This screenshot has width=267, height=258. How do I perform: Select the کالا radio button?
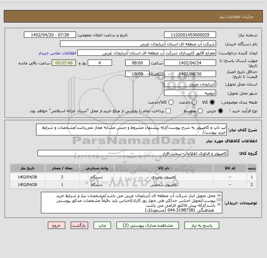(x=212, y=102)
